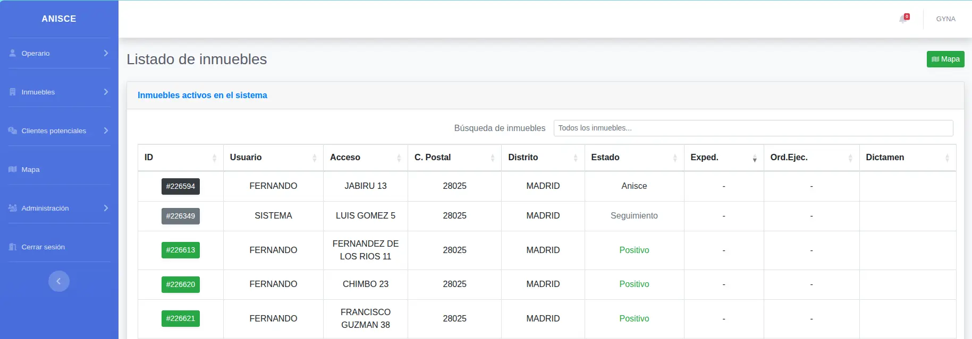Click the Clientes potenciales chat icon
This screenshot has width=972, height=339.
[13, 131]
